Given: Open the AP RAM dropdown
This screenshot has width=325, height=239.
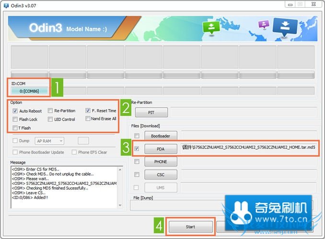Looking at the screenshot, I should point(49,141).
